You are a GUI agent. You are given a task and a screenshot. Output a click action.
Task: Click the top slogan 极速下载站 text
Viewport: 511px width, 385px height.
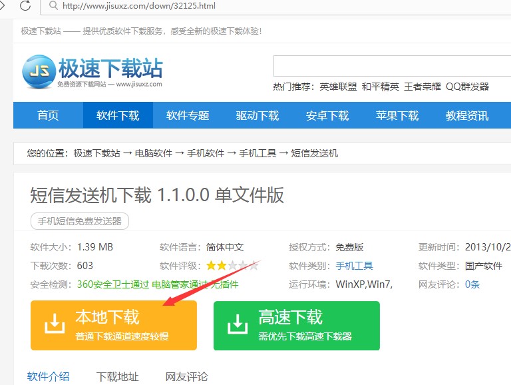point(41,31)
